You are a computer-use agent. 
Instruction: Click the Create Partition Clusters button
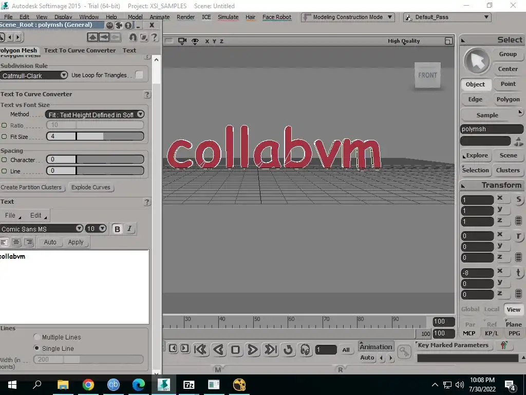31,187
